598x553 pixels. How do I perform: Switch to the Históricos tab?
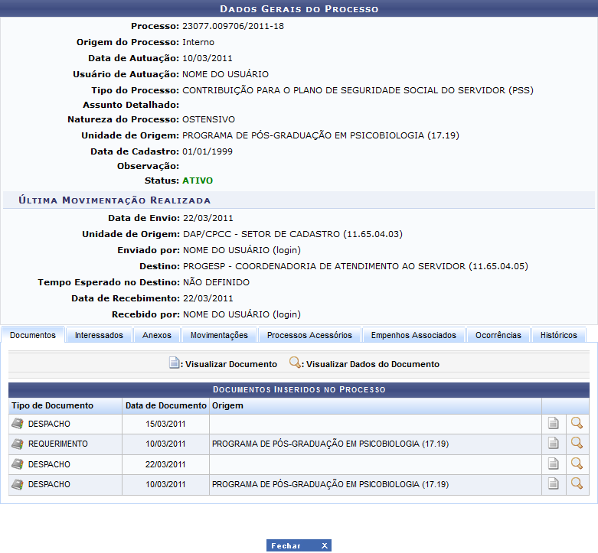pyautogui.click(x=558, y=335)
